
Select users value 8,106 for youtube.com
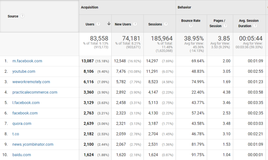[88, 71]
